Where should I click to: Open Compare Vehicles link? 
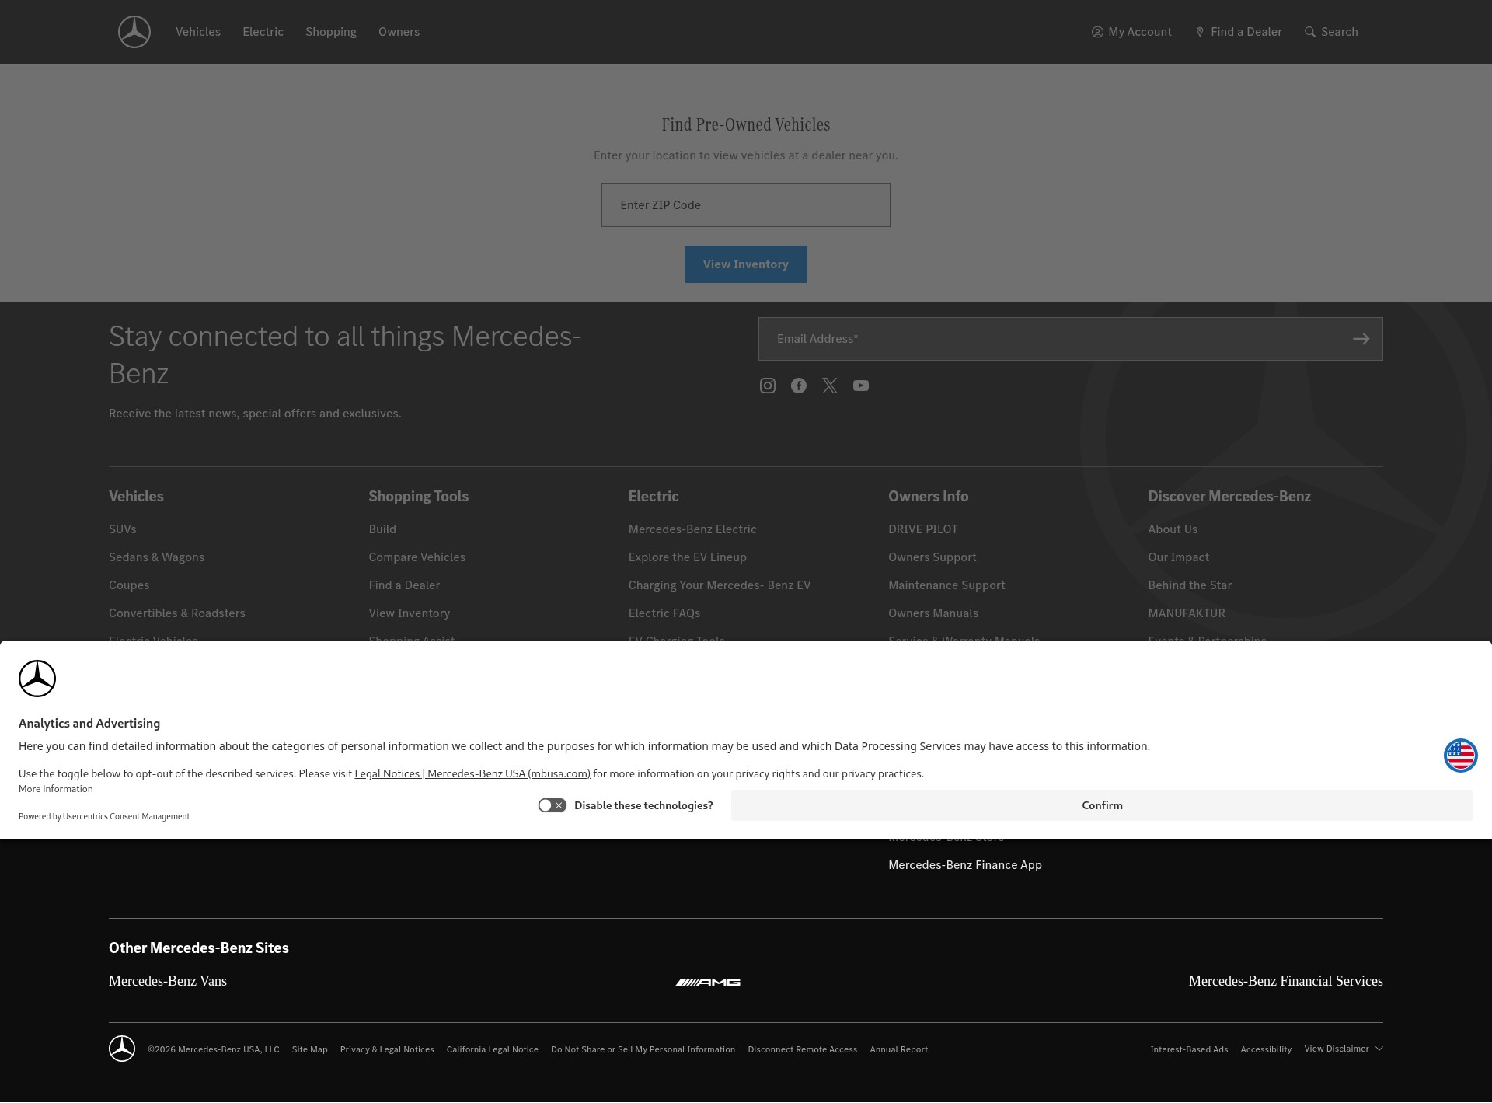[x=417, y=557]
